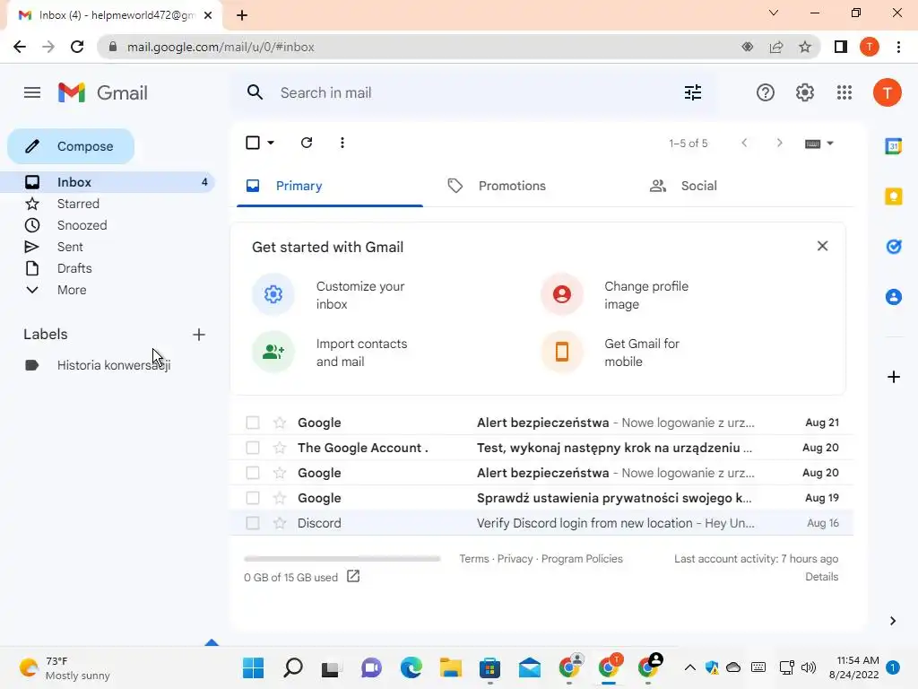Viewport: 918px width, 689px height.
Task: Click the search magnifier icon
Action: click(255, 92)
